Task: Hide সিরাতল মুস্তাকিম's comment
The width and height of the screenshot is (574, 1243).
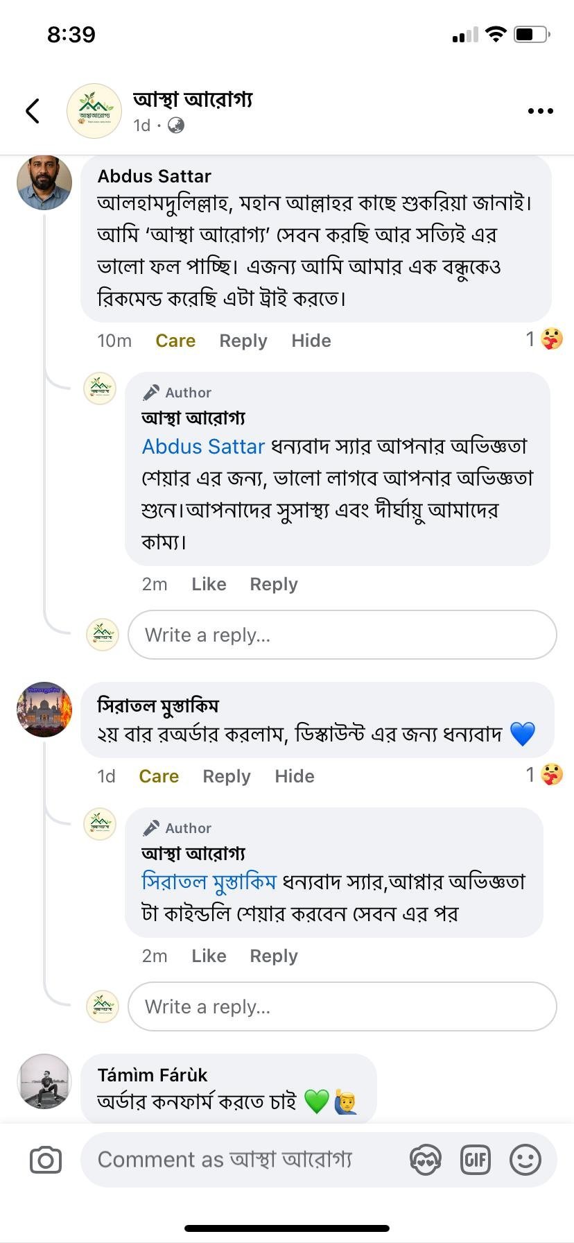Action: click(x=294, y=776)
